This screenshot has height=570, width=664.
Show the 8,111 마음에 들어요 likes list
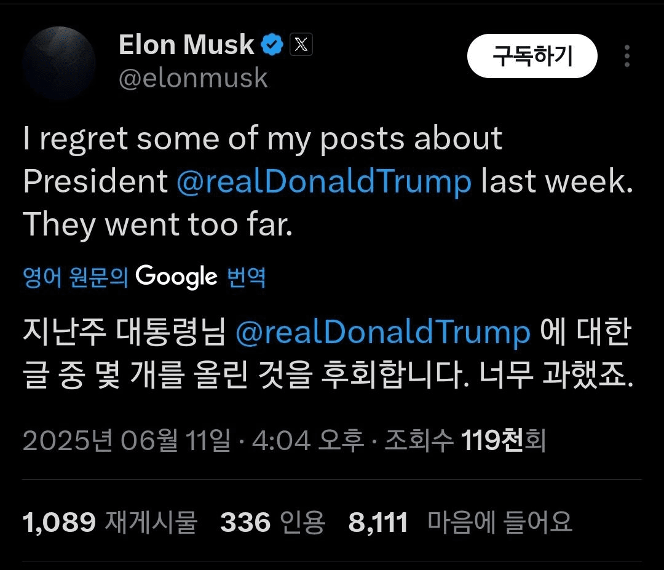[460, 523]
